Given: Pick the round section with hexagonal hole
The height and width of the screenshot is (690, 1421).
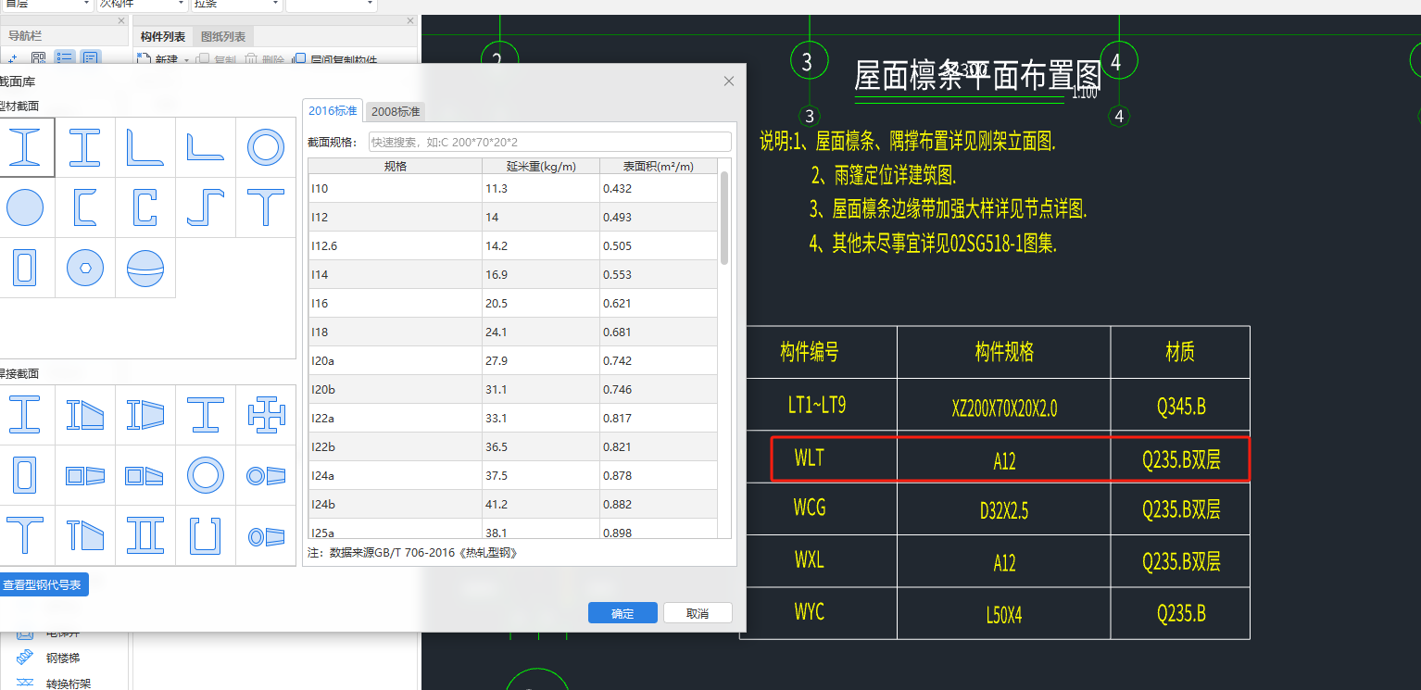Looking at the screenshot, I should 84,268.
